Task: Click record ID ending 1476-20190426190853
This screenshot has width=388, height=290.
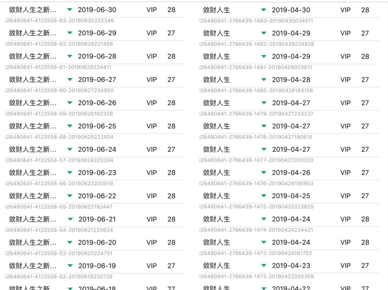Action: point(256,184)
